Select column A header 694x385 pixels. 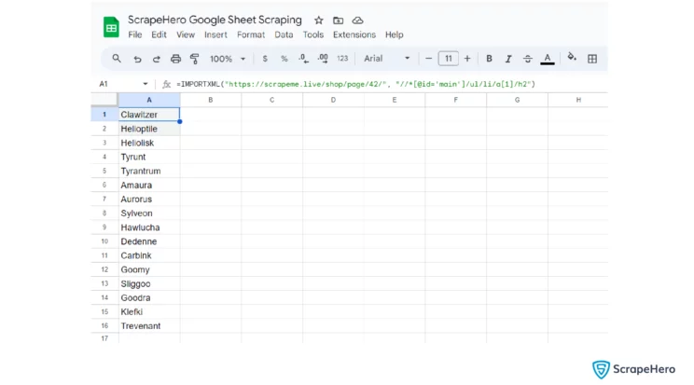[149, 100]
